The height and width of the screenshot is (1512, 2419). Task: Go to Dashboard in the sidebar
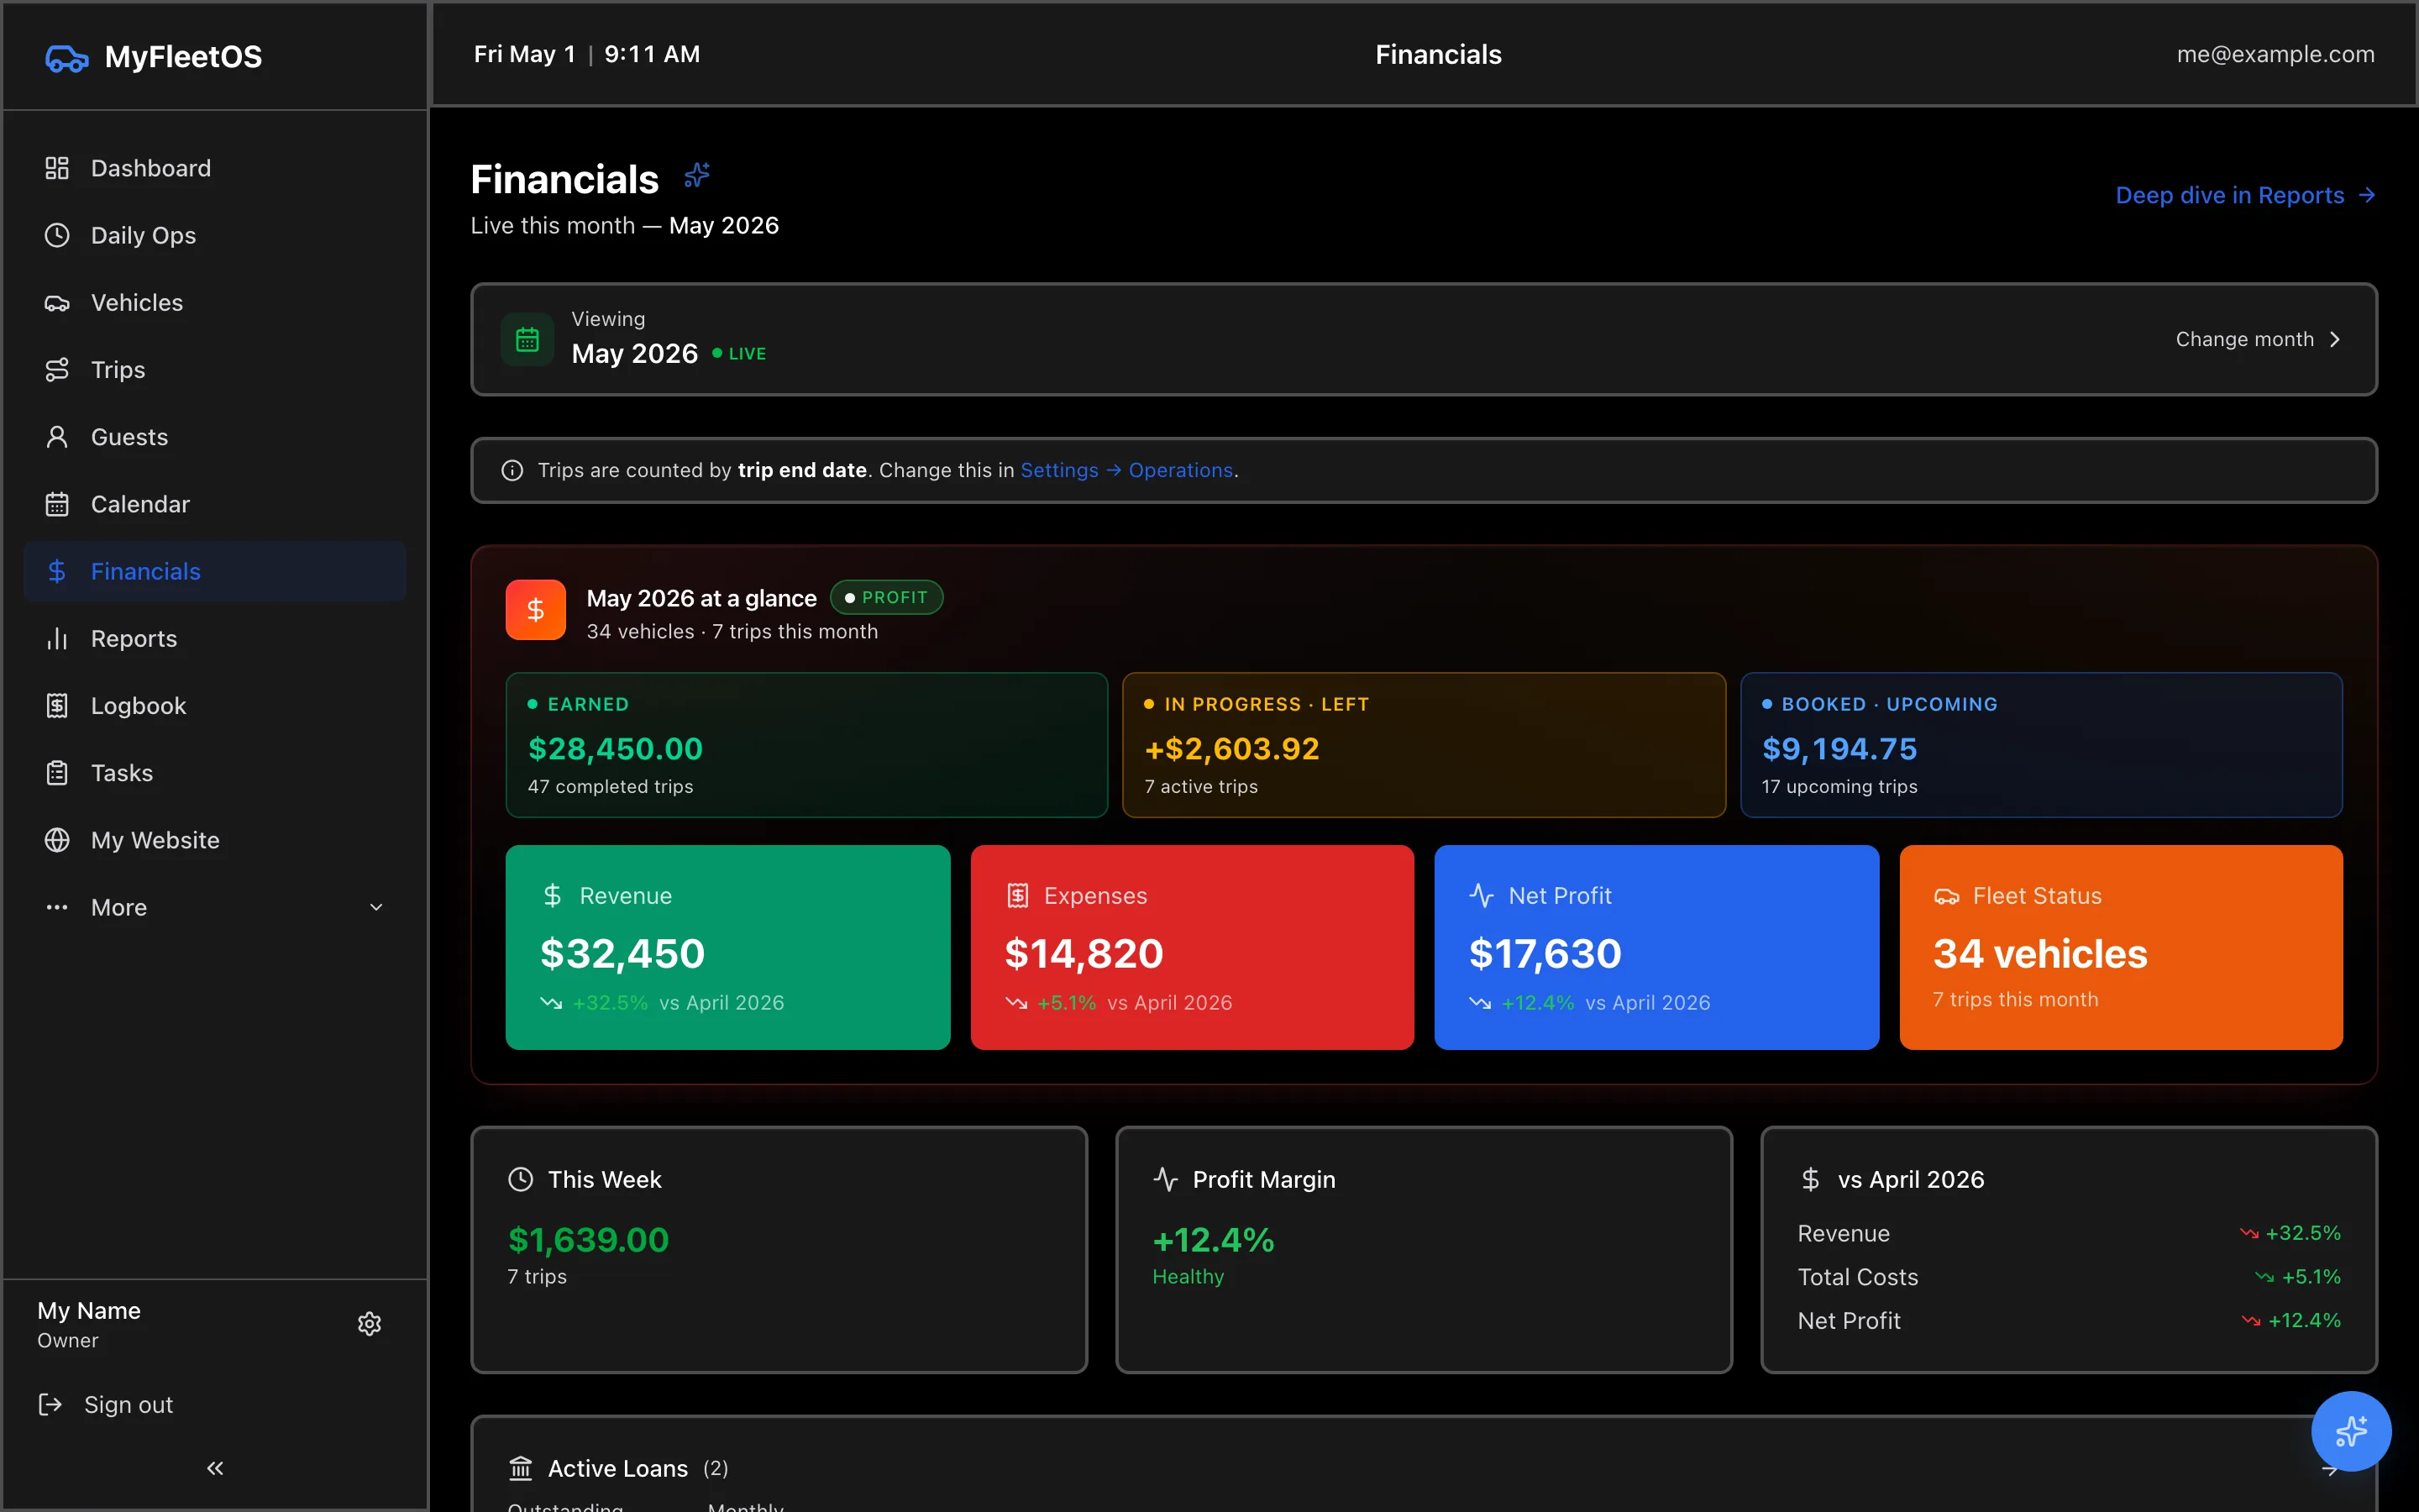point(215,168)
